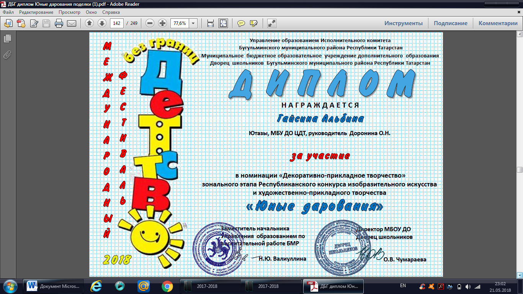Toggle fit-to-width scrolling mode
Image resolution: width=523 pixels, height=294 pixels.
coord(210,23)
